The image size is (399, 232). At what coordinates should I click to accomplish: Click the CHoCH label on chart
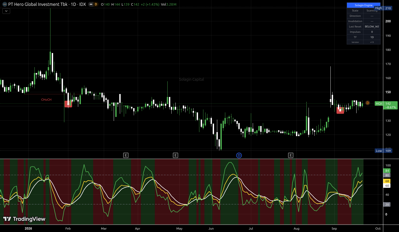46,100
